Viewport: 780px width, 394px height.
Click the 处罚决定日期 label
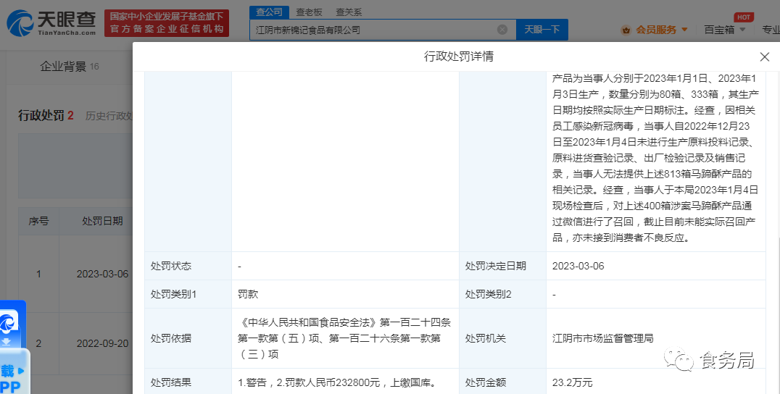pos(495,266)
